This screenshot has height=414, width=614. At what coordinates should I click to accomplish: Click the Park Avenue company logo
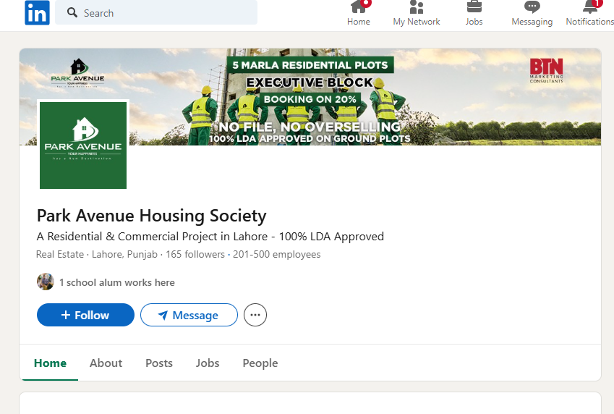(x=83, y=145)
